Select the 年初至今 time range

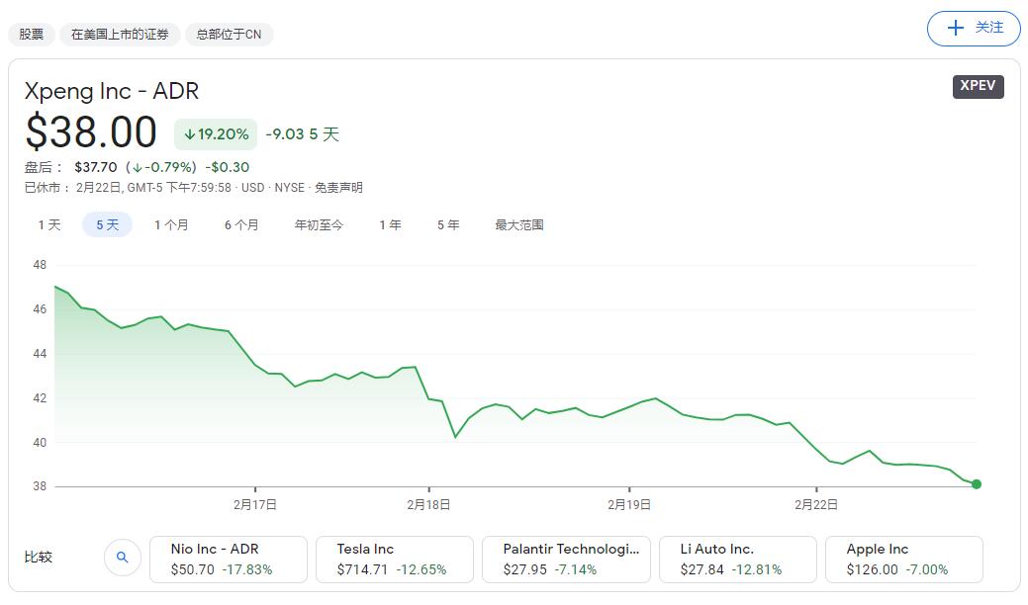pyautogui.click(x=319, y=224)
